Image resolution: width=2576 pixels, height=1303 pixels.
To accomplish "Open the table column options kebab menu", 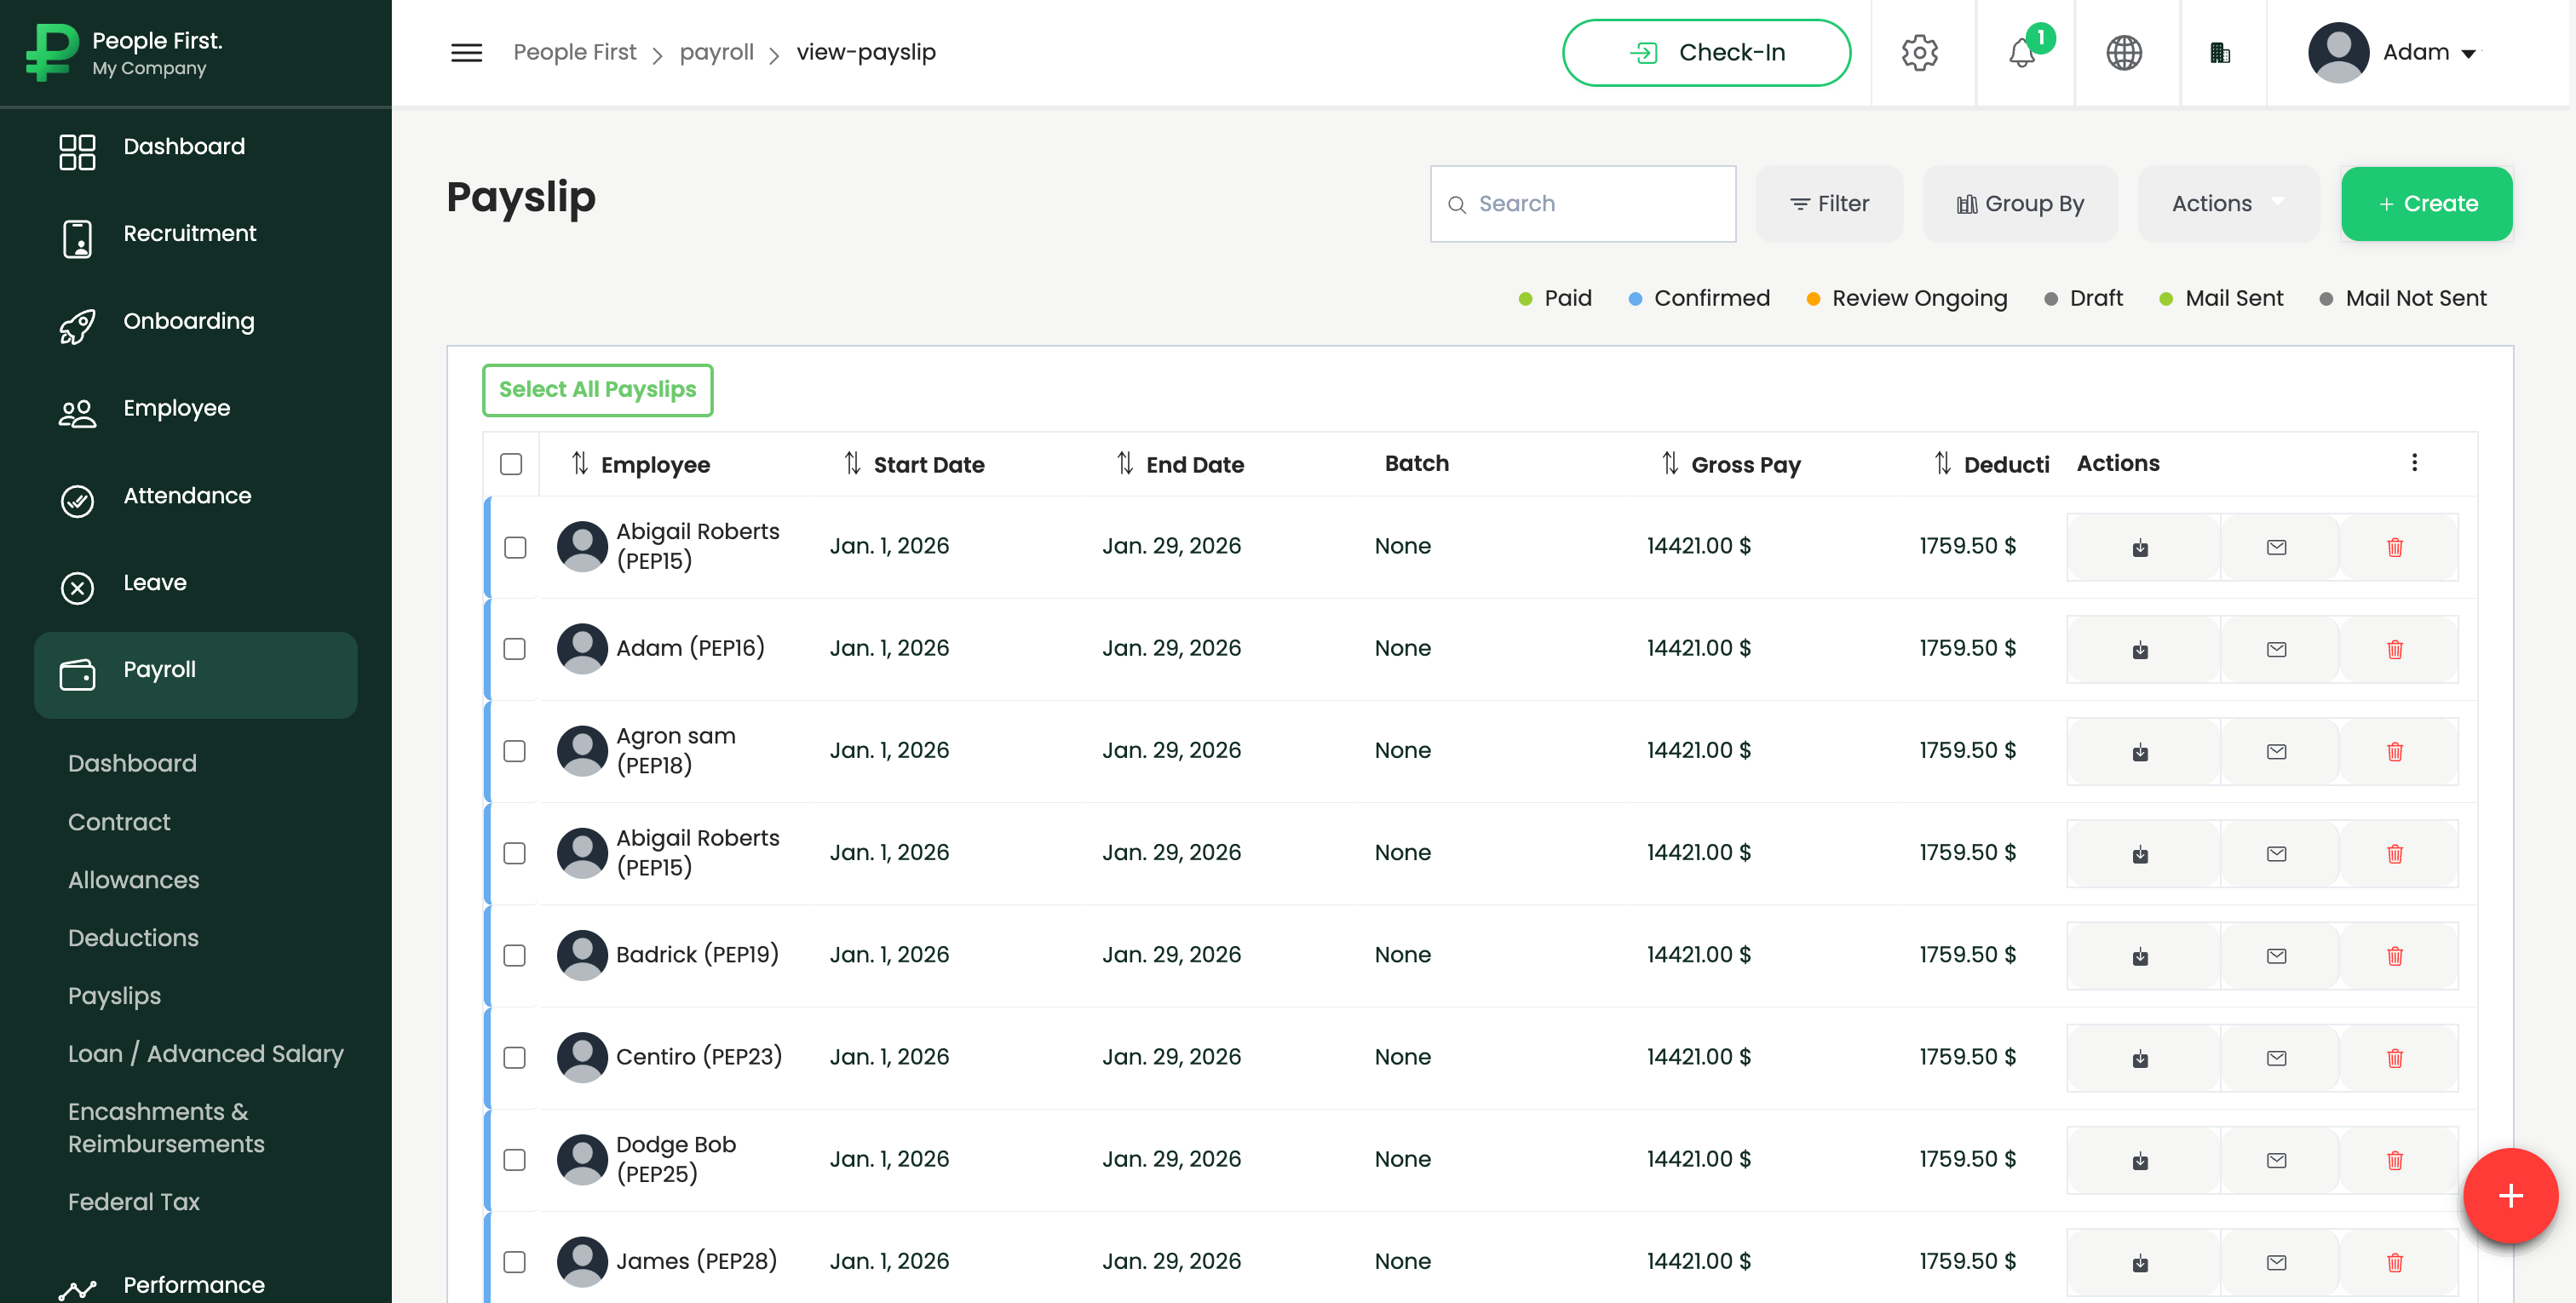I will click(x=2414, y=463).
